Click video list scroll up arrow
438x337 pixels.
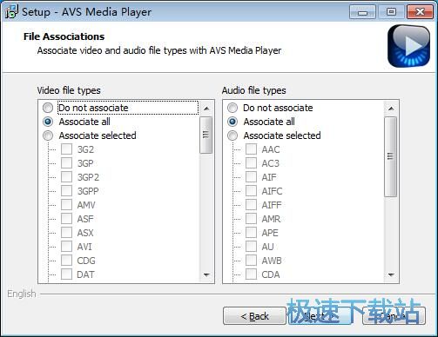click(x=206, y=109)
